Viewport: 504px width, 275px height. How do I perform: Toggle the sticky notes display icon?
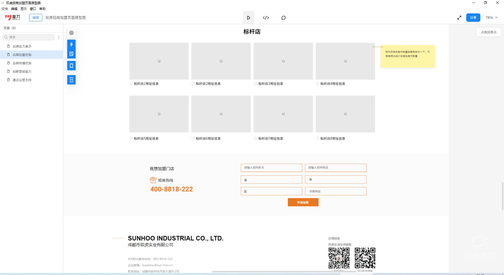tap(71, 54)
